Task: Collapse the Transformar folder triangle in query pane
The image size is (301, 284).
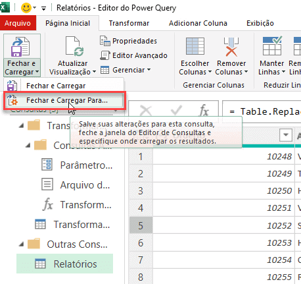Action: pyautogui.click(x=21, y=126)
